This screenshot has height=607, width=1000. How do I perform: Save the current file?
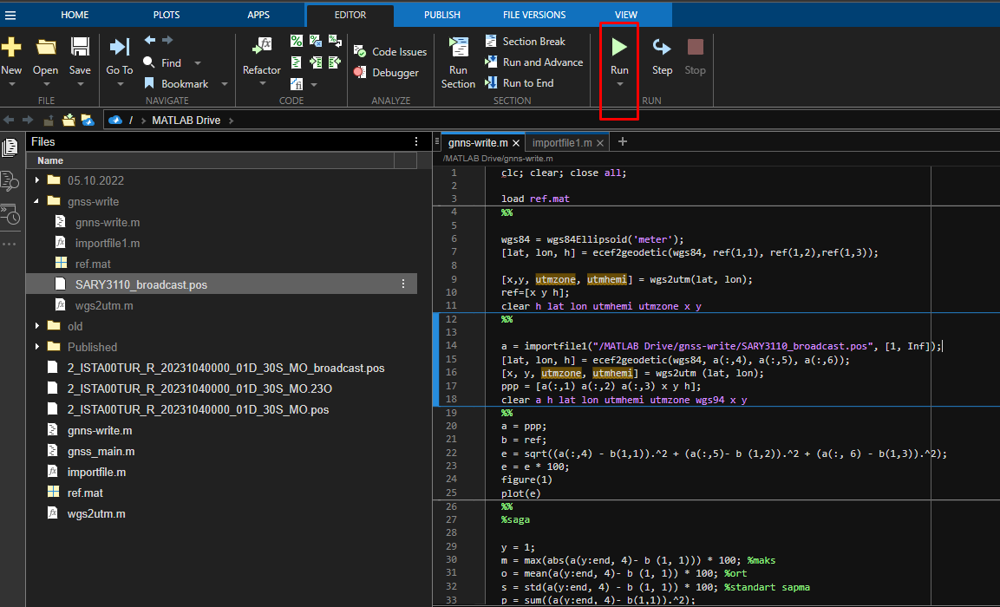tap(80, 47)
